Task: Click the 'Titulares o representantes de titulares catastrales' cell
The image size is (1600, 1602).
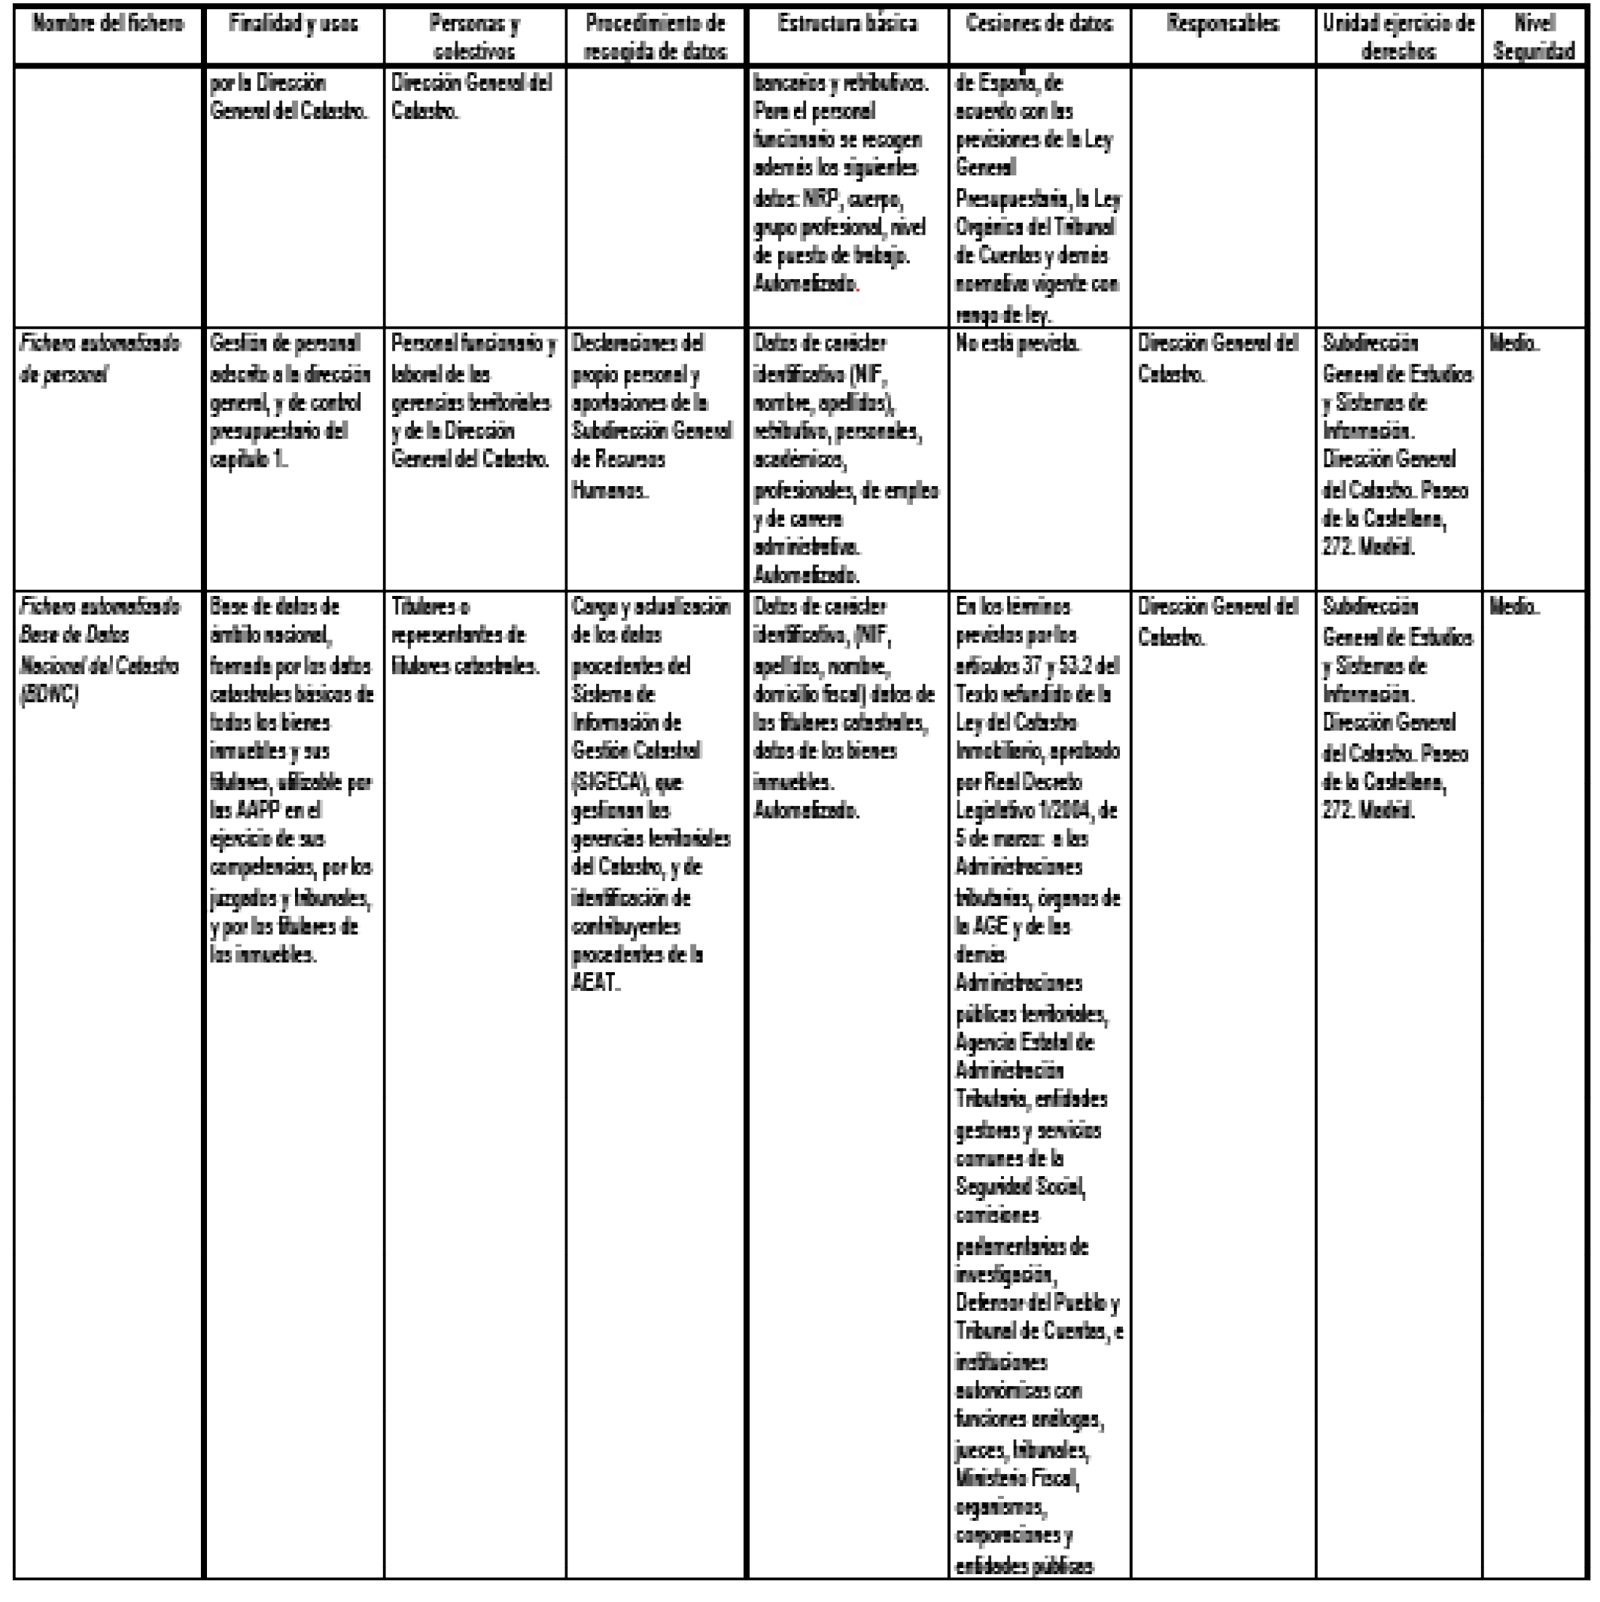Action: coord(476,1084)
